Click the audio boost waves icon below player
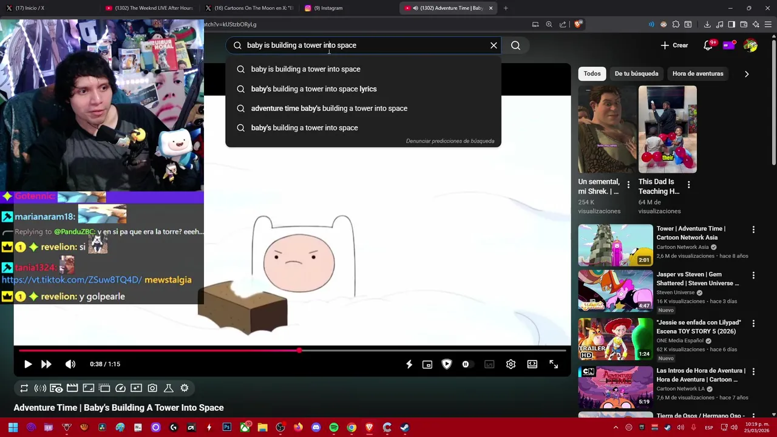This screenshot has width=777, height=437. (40, 388)
